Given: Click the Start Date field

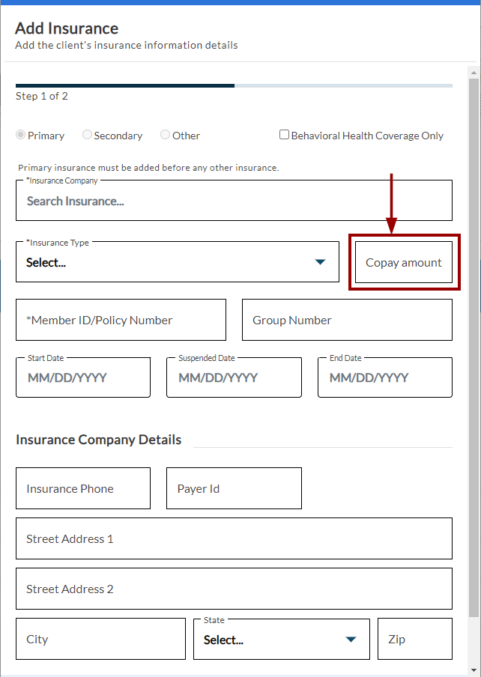Looking at the screenshot, I should pyautogui.click(x=83, y=377).
